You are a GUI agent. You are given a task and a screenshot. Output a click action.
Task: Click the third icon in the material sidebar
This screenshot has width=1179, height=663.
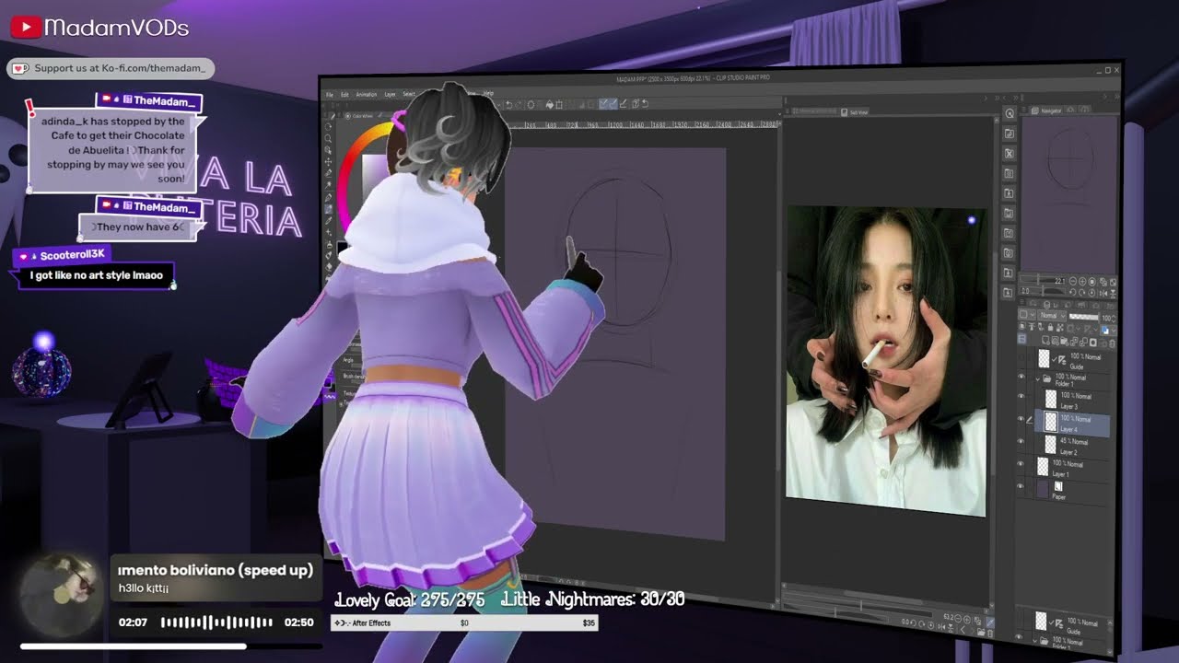(1010, 153)
